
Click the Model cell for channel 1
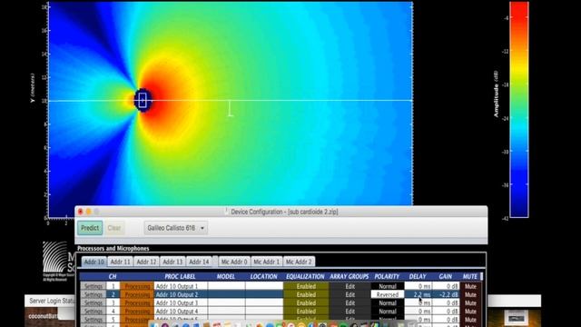click(226, 286)
